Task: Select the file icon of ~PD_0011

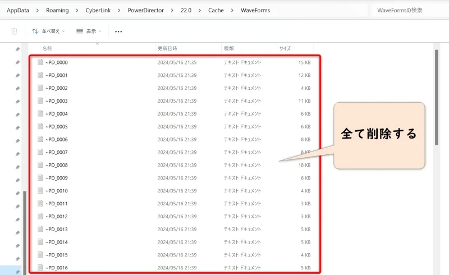Action: click(x=40, y=203)
